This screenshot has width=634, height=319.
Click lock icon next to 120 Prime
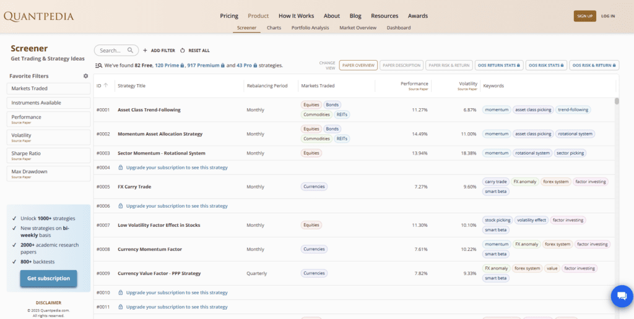[182, 65]
